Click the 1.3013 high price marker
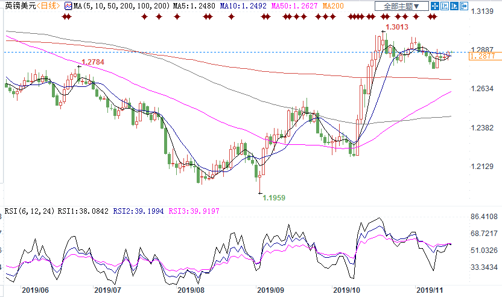The width and height of the screenshot is (502, 297). click(396, 27)
